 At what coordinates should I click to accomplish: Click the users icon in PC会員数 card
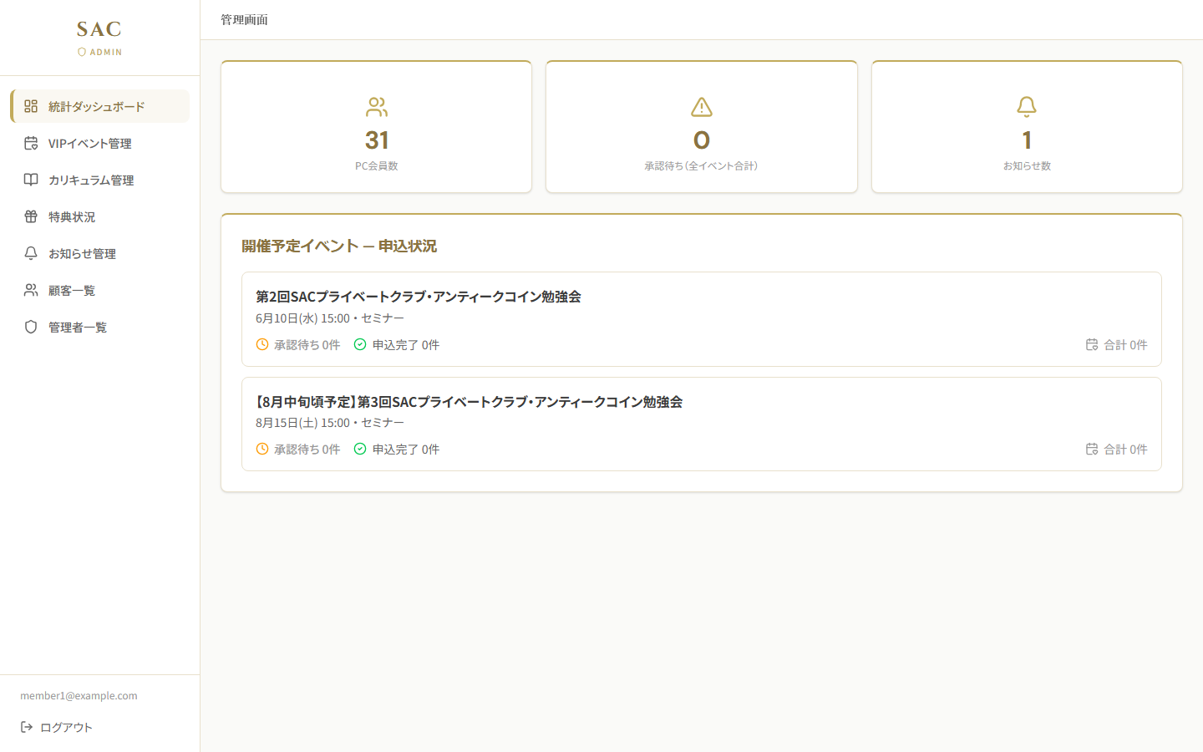377,107
